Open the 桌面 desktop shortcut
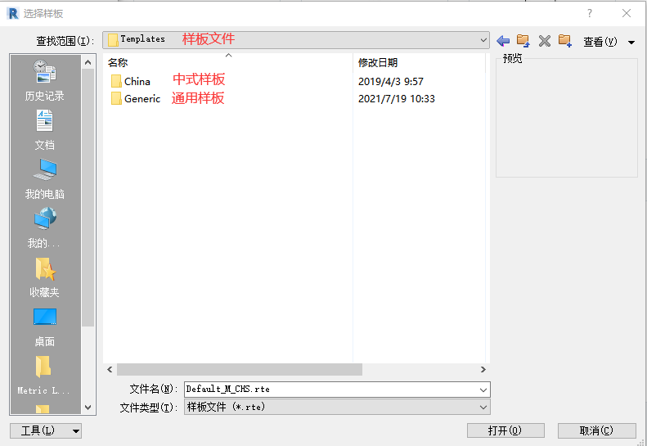Image resolution: width=647 pixels, height=446 pixels. coord(44,327)
